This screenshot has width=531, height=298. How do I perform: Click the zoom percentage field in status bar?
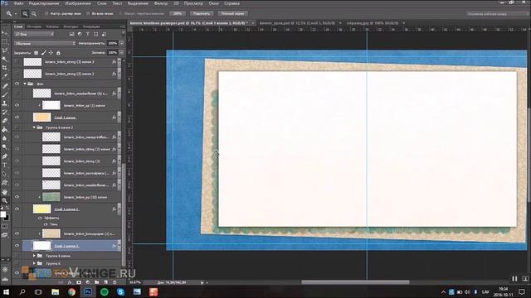(134, 282)
